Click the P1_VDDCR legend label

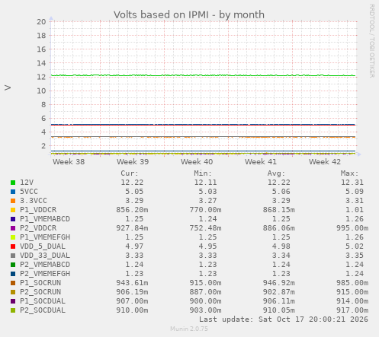(38, 210)
